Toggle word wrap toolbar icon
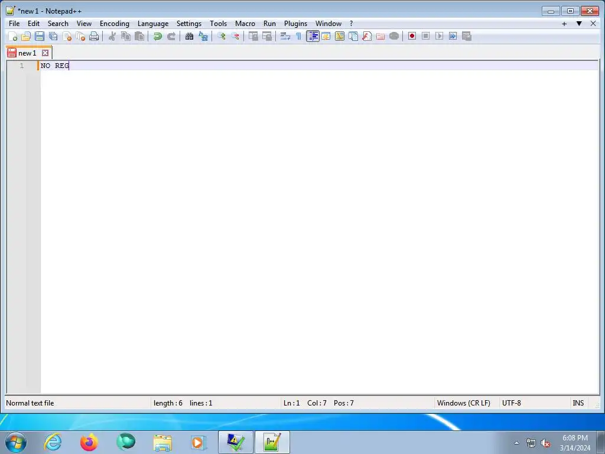Viewport: 605px width, 454px height. [285, 36]
